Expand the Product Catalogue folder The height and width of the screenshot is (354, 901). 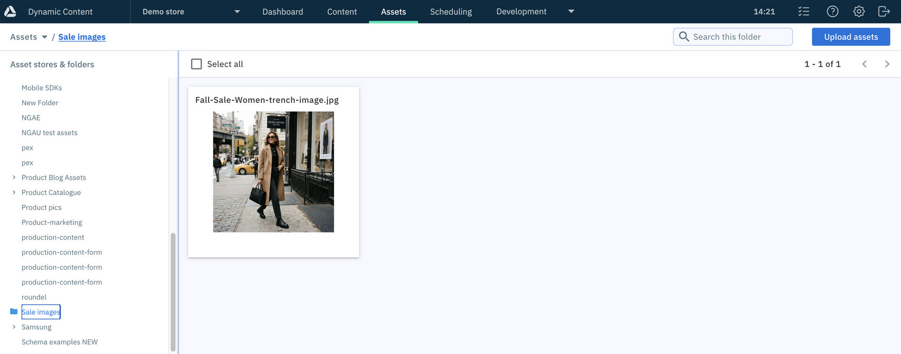[14, 192]
